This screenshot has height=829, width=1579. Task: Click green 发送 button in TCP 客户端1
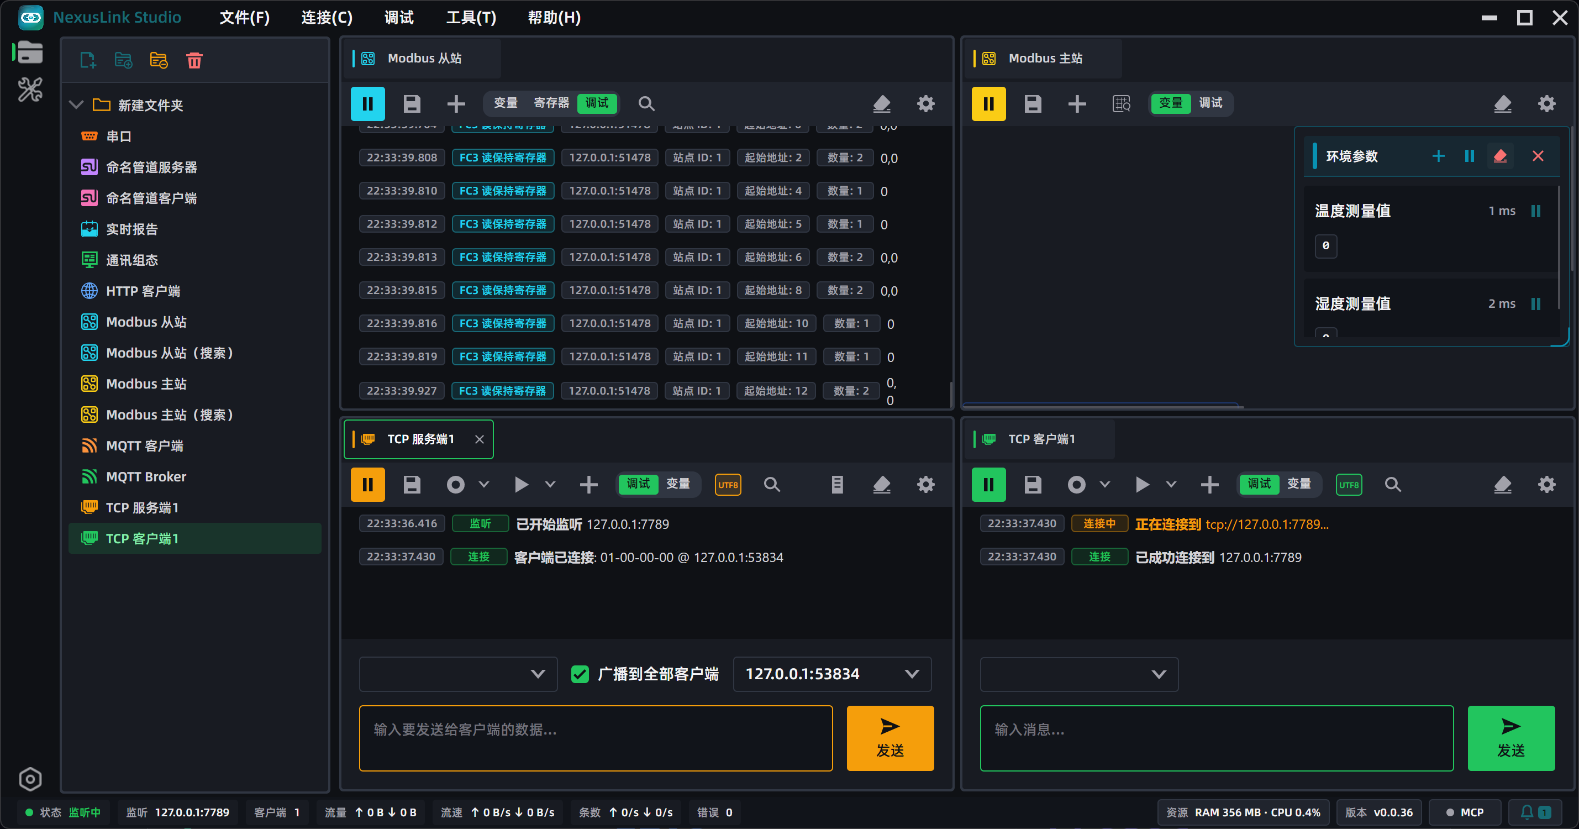pyautogui.click(x=1511, y=738)
